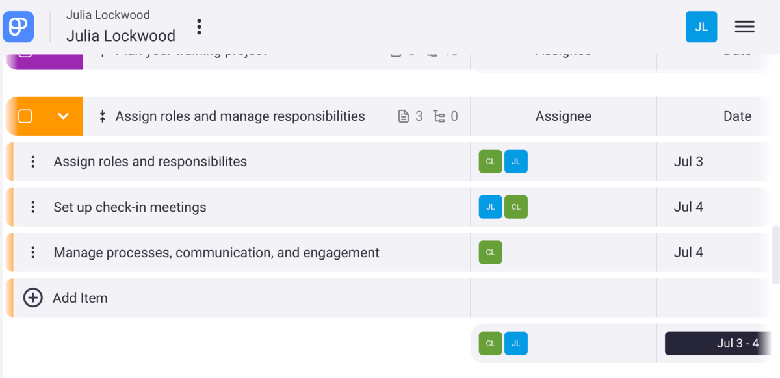Image resolution: width=780 pixels, height=378 pixels.
Task: Click the Jul 4 date for check-in meetings
Action: (688, 207)
